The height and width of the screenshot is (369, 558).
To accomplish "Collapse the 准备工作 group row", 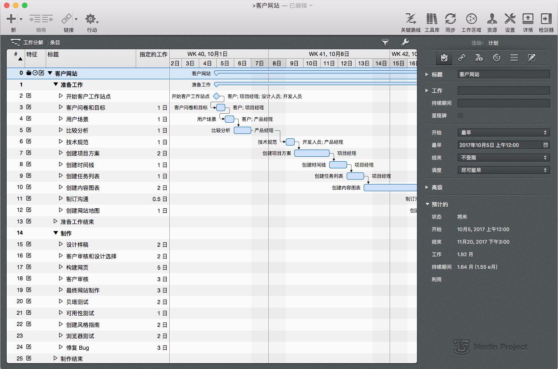I will pos(56,85).
